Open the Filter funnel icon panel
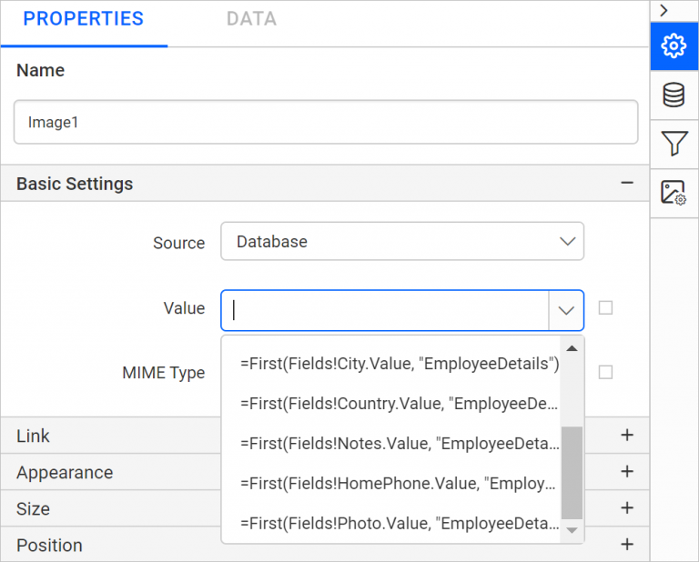This screenshot has width=699, height=562. (674, 144)
